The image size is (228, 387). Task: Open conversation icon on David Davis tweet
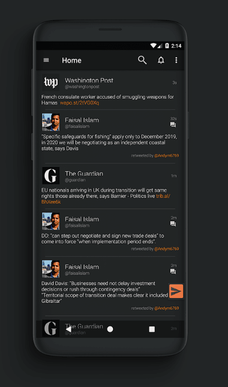[x=173, y=271]
